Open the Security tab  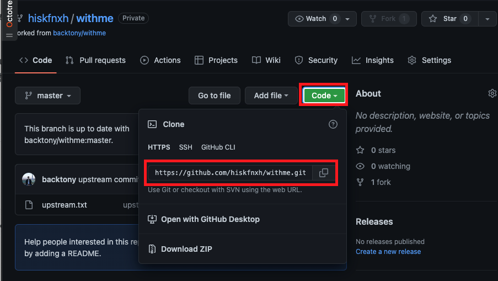[316, 60]
